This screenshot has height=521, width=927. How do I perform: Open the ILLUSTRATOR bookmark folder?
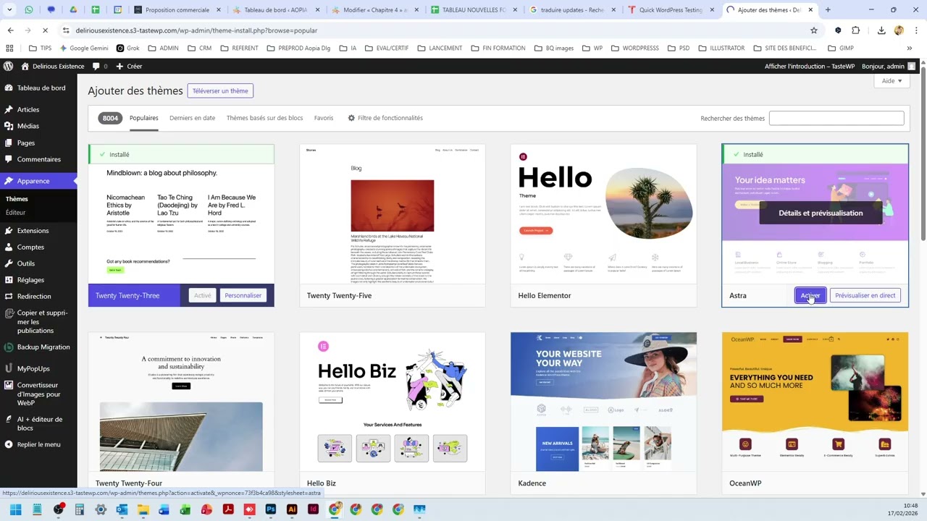click(721, 48)
